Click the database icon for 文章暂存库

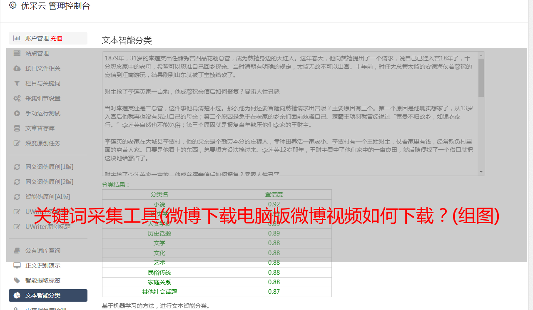[x=17, y=128]
